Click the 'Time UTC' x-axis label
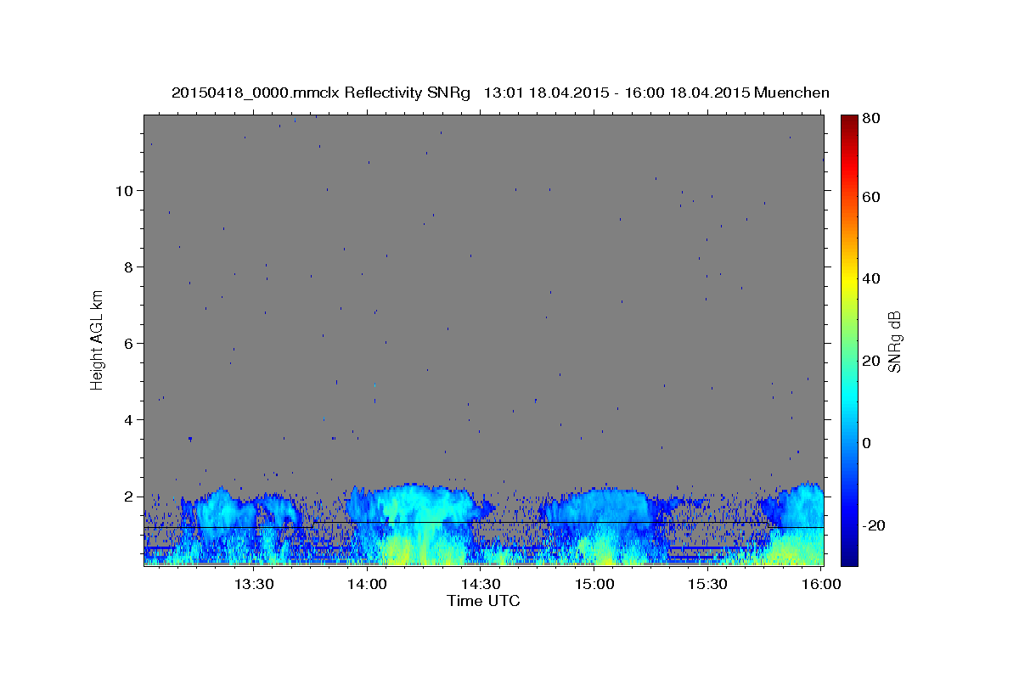1019x679 pixels. tap(483, 601)
